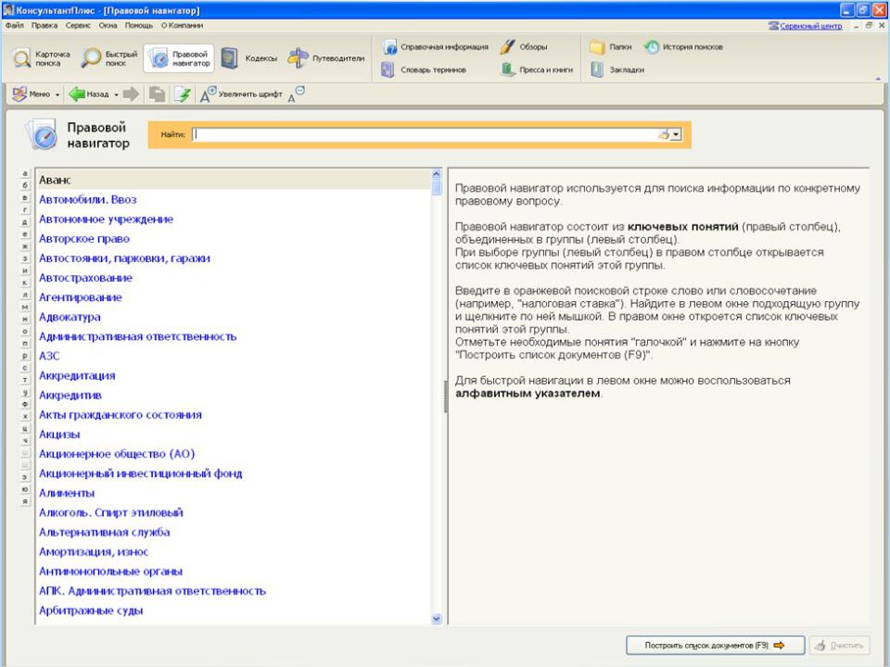
Task: Open the О Компании menu
Action: click(x=183, y=26)
